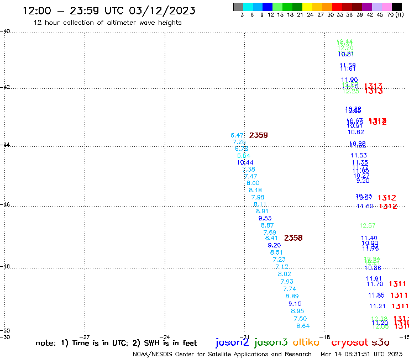Click the title '12:00 – 23:59 UTC 03/12/2023'

(109, 10)
